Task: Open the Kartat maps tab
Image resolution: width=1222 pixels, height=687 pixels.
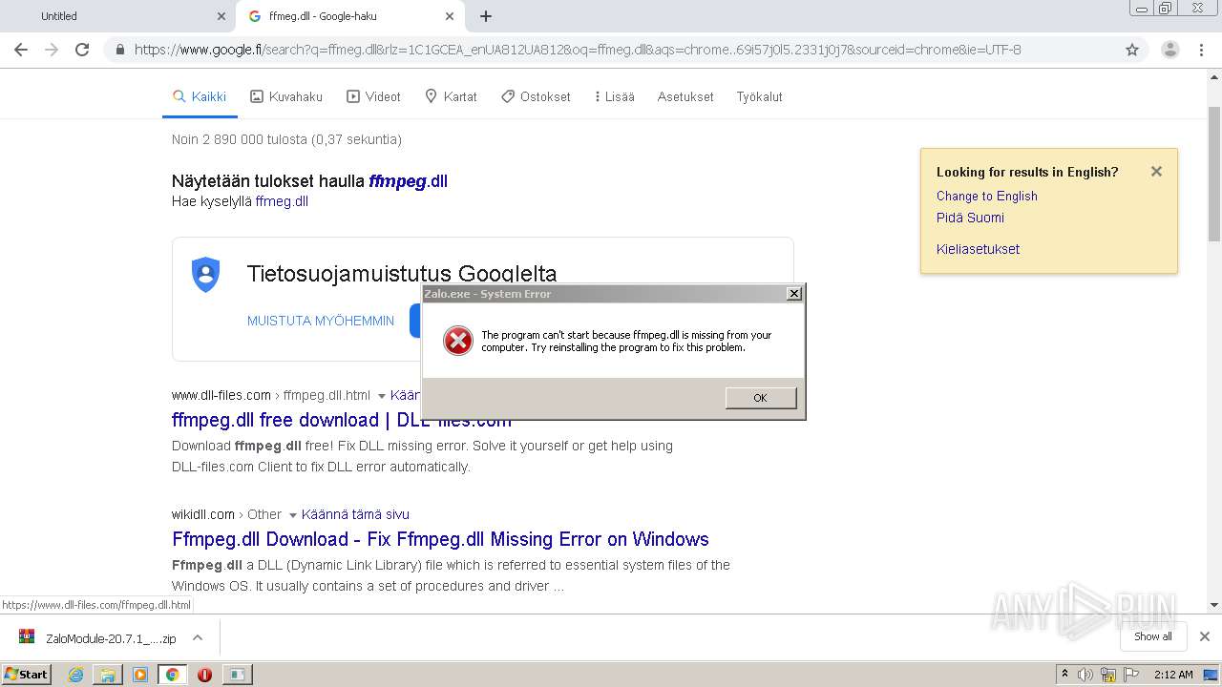Action: click(x=451, y=96)
